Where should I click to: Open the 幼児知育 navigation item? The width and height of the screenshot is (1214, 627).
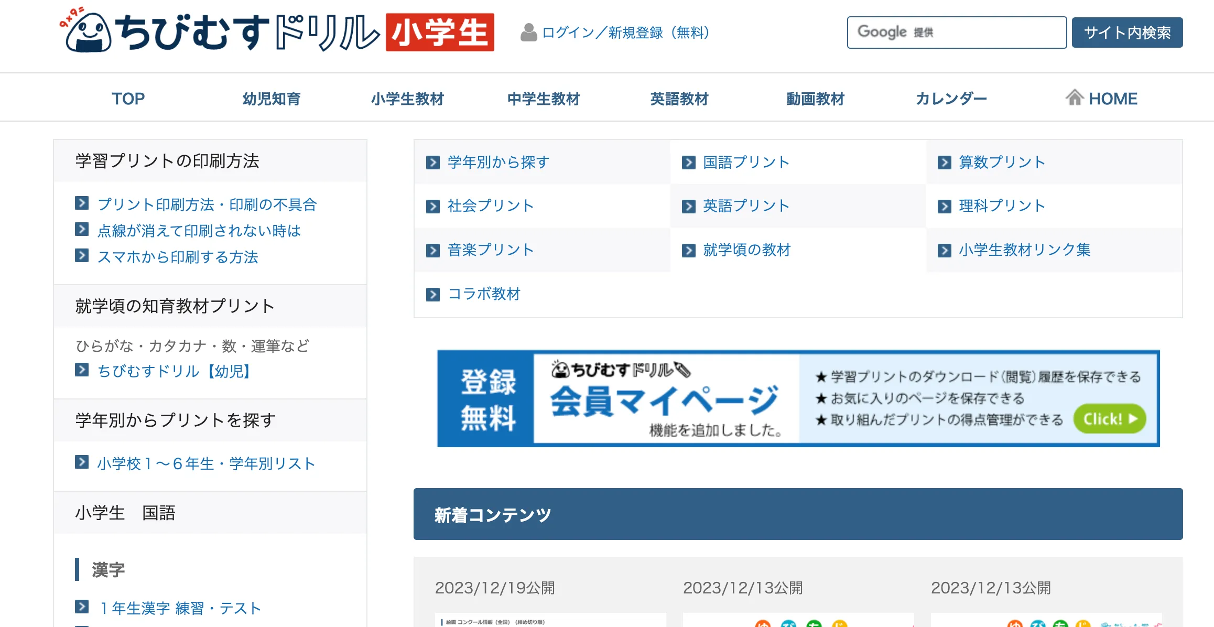click(x=271, y=99)
